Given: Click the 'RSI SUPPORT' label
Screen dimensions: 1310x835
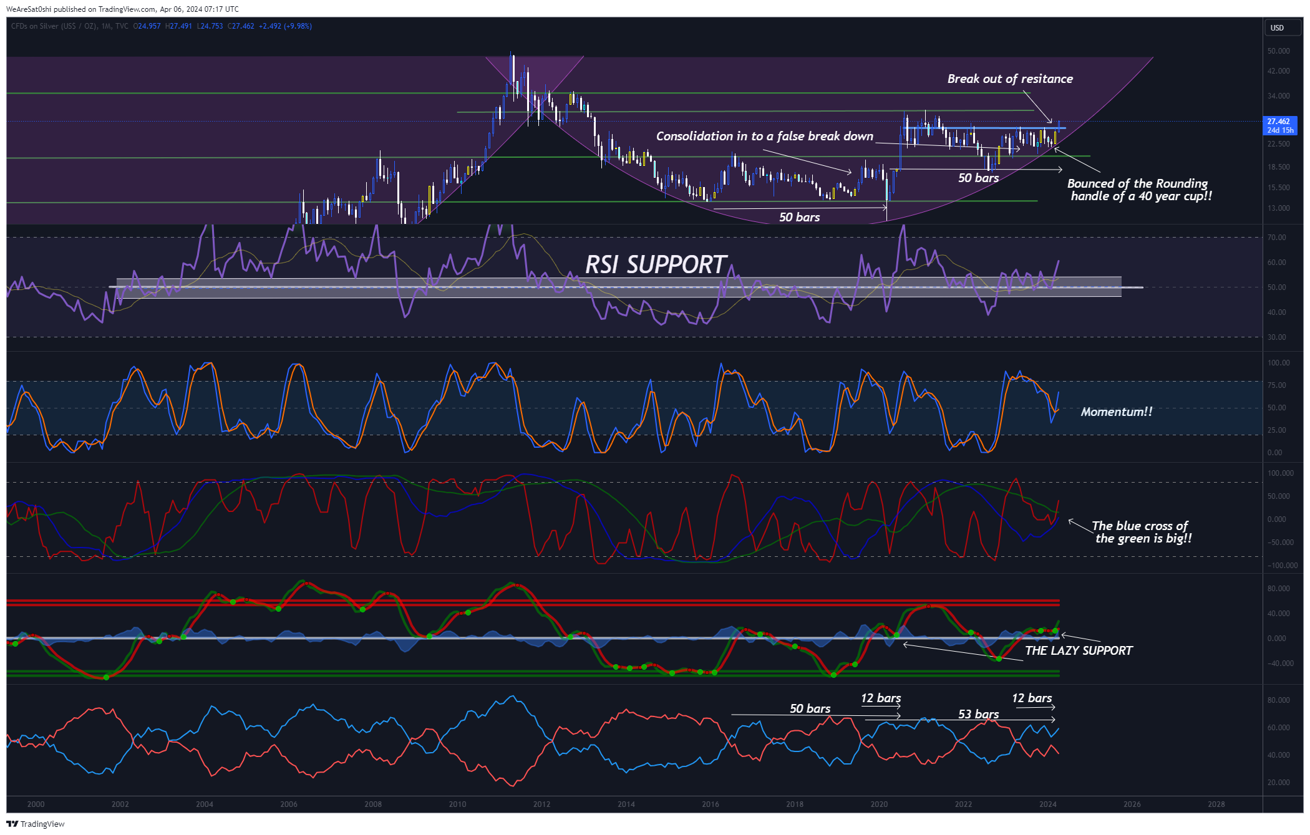Looking at the screenshot, I should (x=656, y=264).
